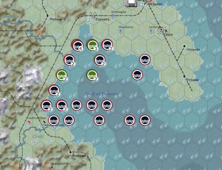Viewport: 222px width, 170px height.
Task: Click the Rossano town dot
Action: (70, 152)
